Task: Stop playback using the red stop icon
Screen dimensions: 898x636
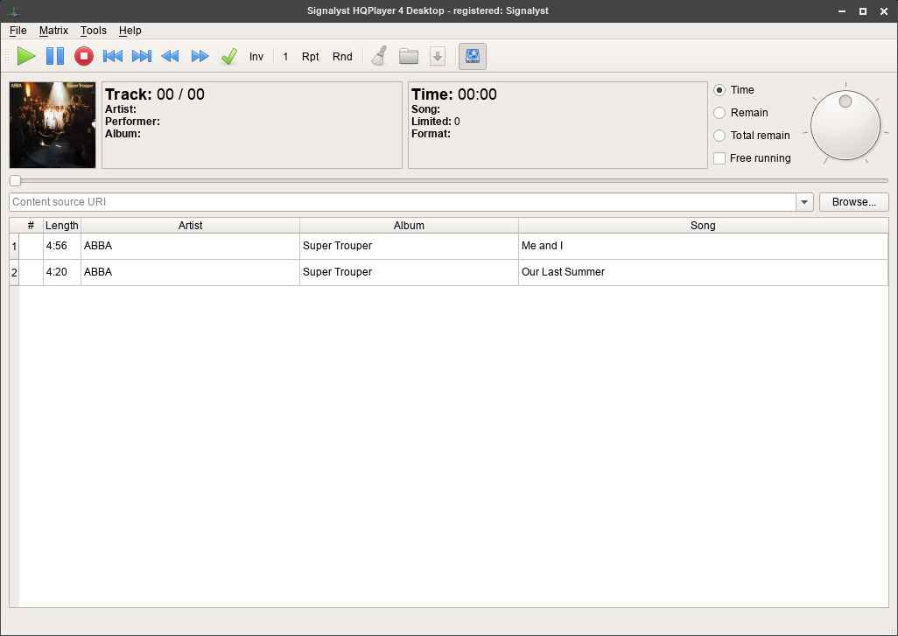Action: click(x=84, y=57)
